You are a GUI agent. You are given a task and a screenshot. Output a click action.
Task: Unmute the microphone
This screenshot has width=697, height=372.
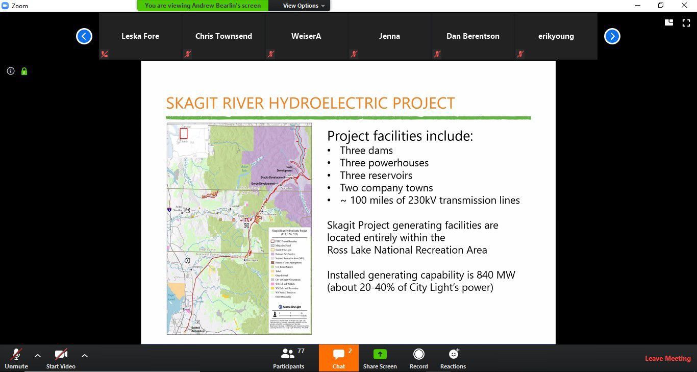pyautogui.click(x=16, y=358)
